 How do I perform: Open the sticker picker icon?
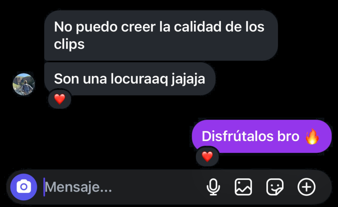click(x=275, y=187)
